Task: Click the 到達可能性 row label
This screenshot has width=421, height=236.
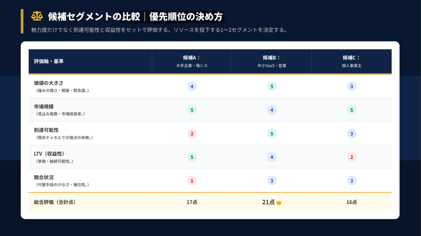Action: 46,130
